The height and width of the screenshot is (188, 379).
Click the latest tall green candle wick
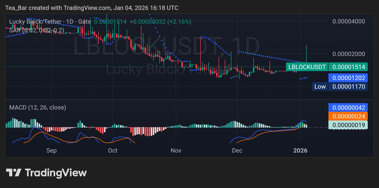coord(306,53)
